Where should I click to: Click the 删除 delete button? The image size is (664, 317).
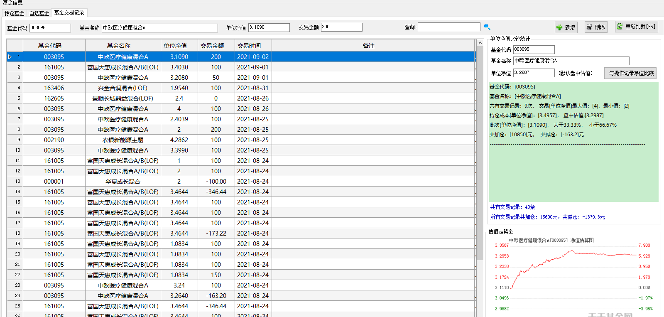[595, 27]
